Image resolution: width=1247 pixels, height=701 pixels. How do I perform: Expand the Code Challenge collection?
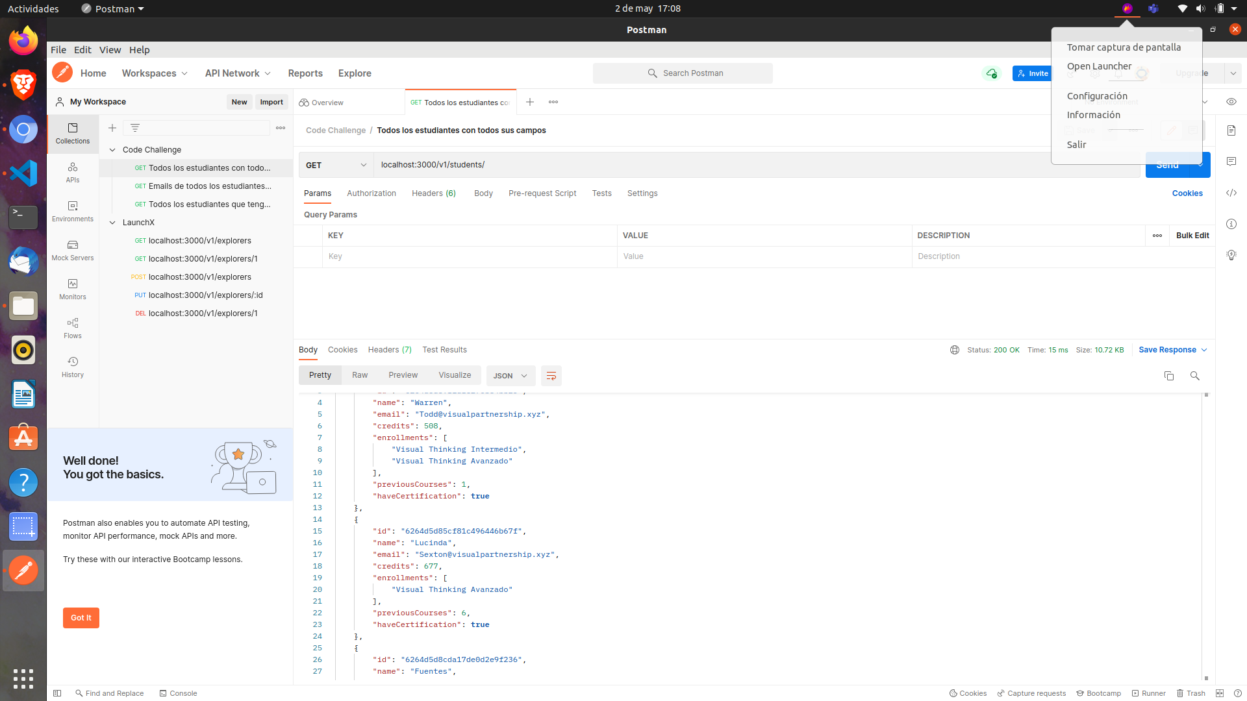coord(112,149)
